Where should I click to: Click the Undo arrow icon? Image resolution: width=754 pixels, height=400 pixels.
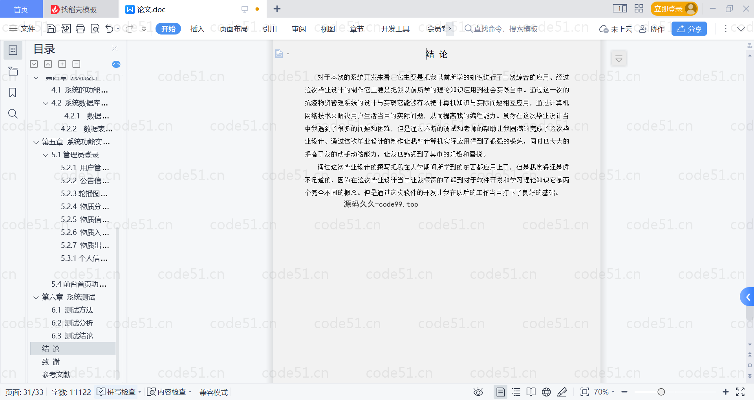coord(110,29)
